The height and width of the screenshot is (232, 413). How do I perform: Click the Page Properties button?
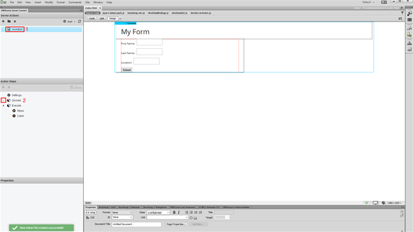[x=177, y=224]
